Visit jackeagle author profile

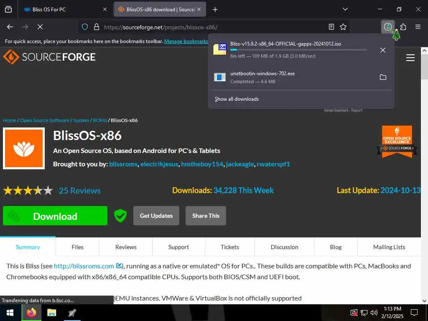coord(240,164)
